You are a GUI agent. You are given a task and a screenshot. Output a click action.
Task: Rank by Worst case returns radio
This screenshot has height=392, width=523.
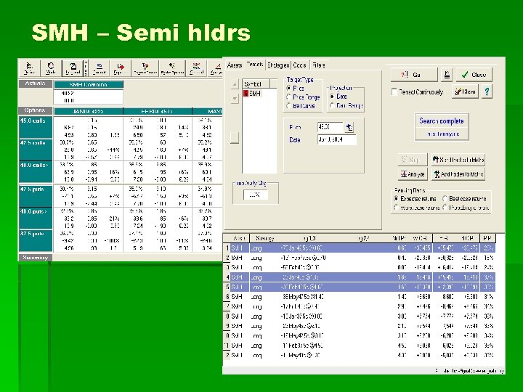coord(397,208)
